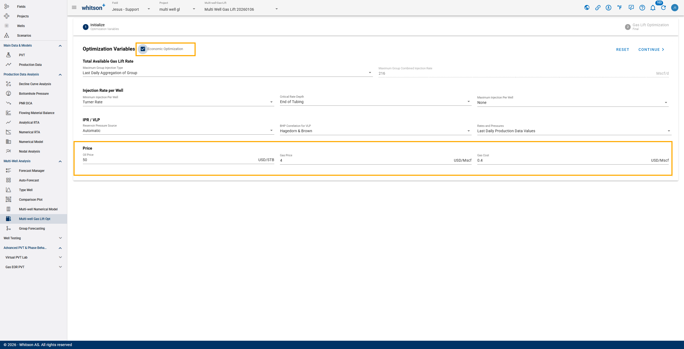Click the hamburger menu icon

pyautogui.click(x=74, y=7)
